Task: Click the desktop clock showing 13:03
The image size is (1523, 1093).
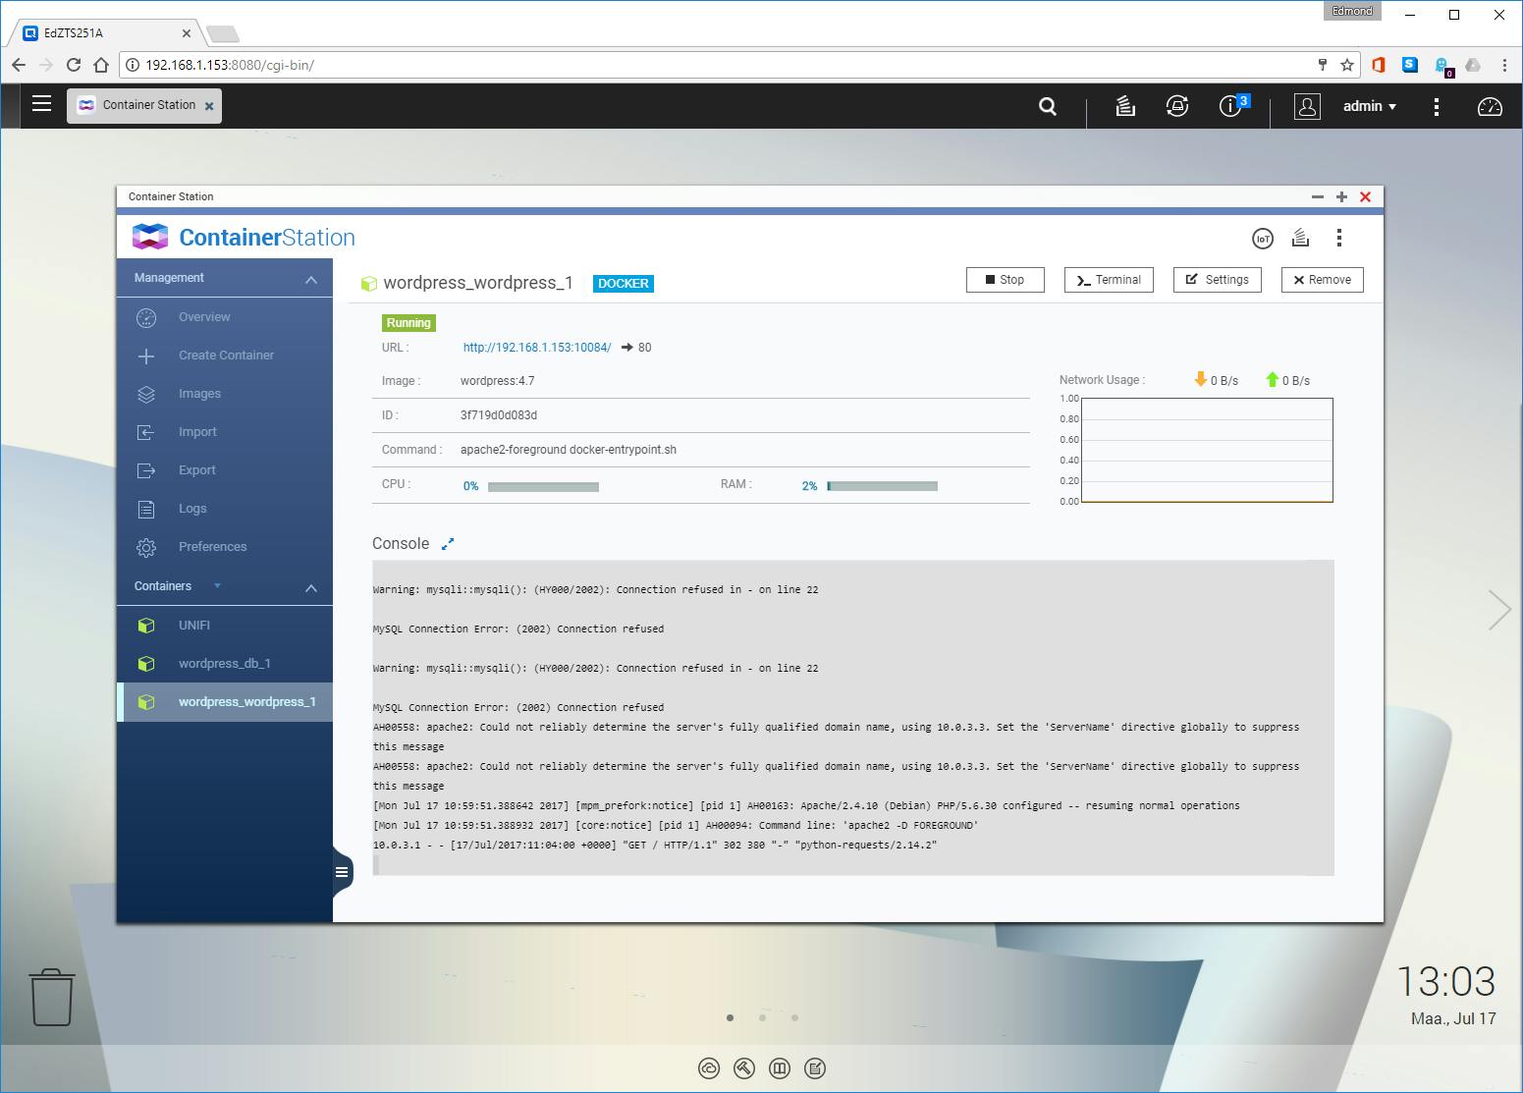Action: tap(1445, 981)
